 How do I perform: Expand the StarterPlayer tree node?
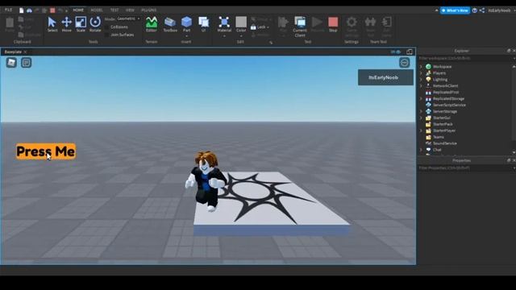[x=421, y=130]
